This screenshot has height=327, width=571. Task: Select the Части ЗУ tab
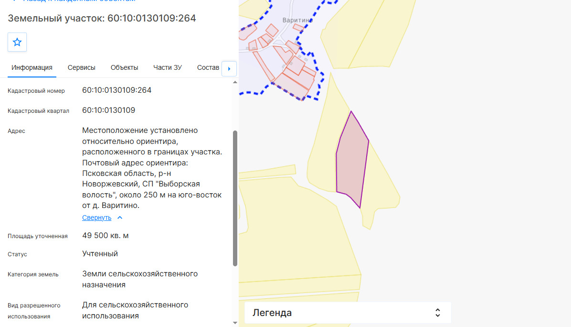click(x=168, y=68)
